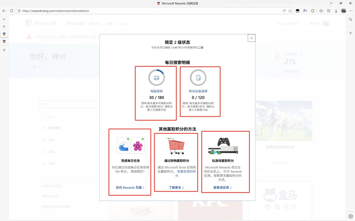Click the right sidebar plus icon
The width and height of the screenshot is (355, 221).
coord(351,33)
